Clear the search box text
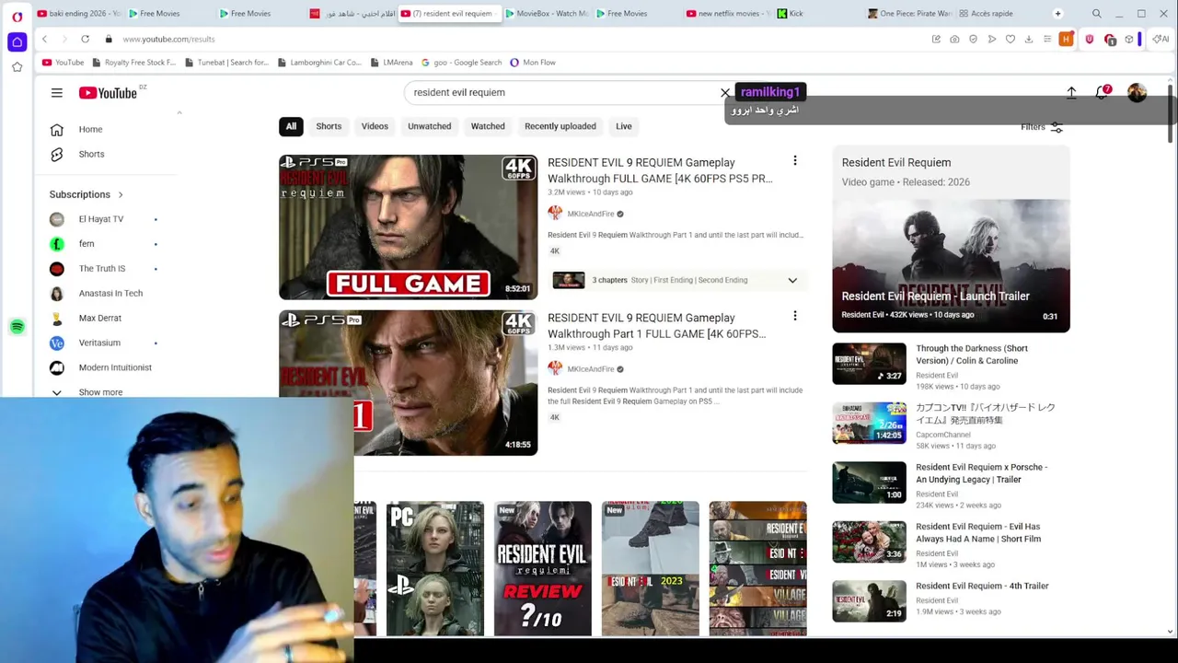1178x663 pixels. (725, 92)
